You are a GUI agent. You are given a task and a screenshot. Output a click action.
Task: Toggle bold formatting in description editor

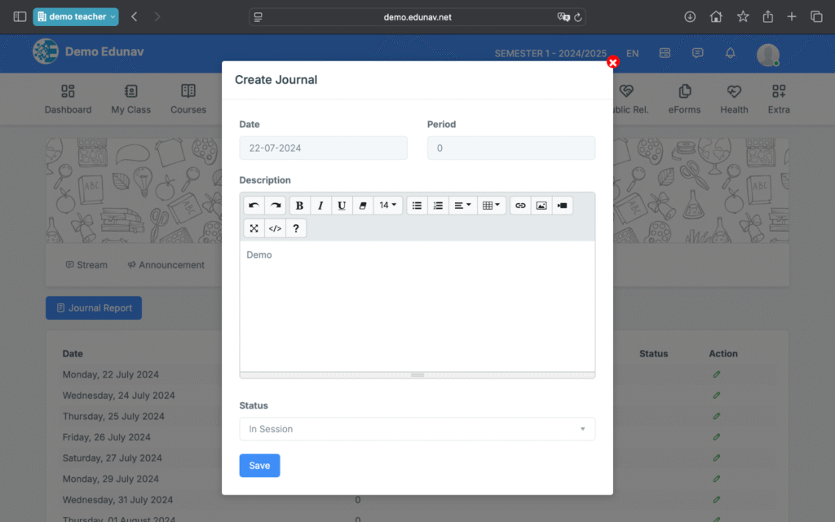(x=299, y=206)
